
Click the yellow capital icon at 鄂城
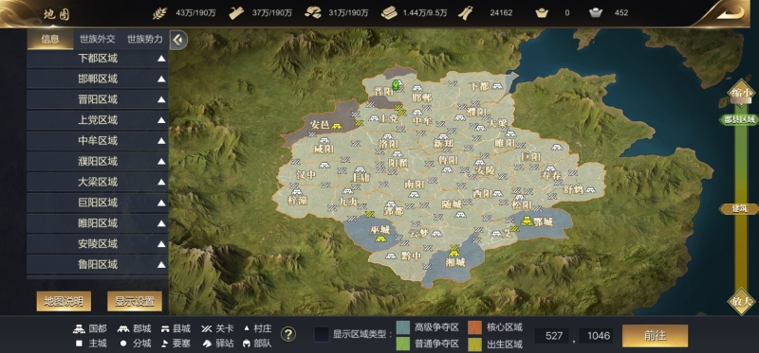(527, 221)
